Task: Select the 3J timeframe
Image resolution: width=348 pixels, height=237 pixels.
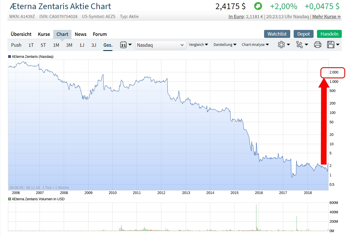Action: [x=94, y=45]
